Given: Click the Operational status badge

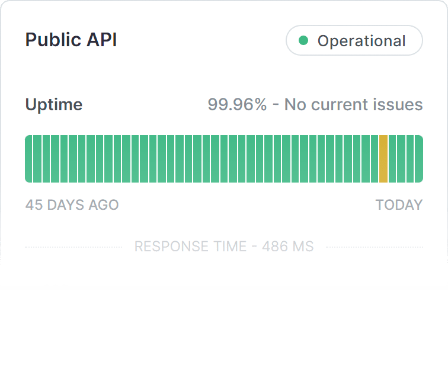Looking at the screenshot, I should 354,41.
